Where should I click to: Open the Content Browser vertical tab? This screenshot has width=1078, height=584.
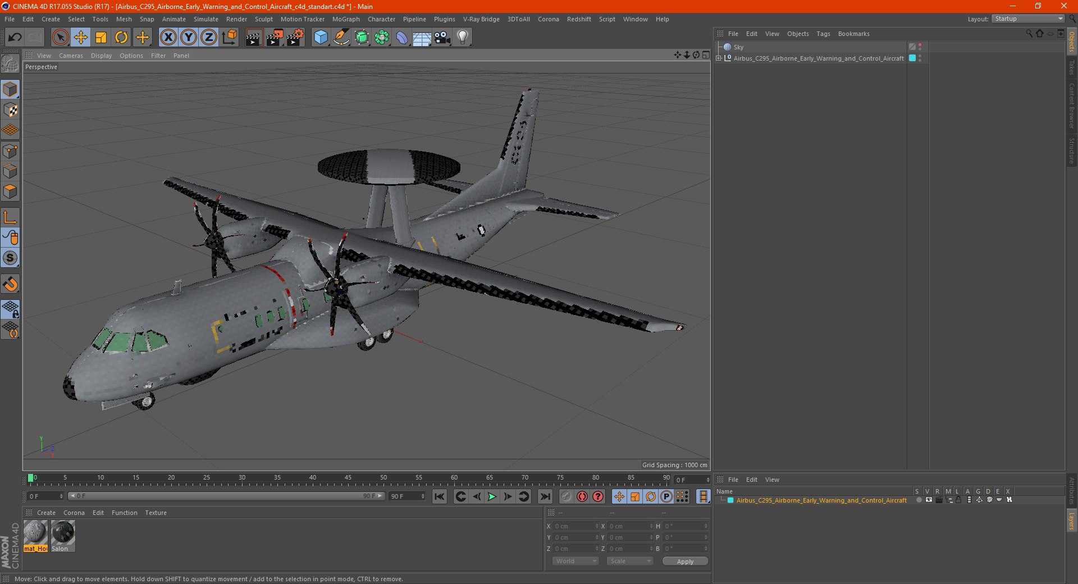pyautogui.click(x=1071, y=106)
